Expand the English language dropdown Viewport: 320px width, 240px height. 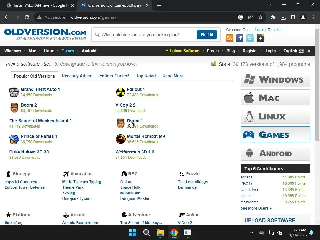[293, 51]
